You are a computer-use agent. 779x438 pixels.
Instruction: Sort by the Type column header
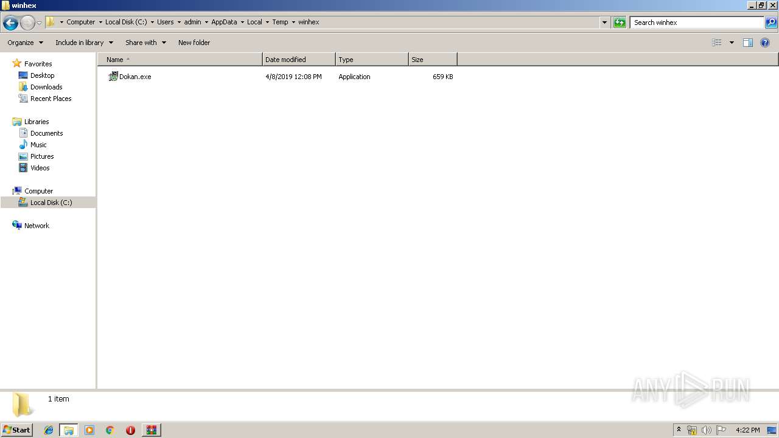coord(372,60)
